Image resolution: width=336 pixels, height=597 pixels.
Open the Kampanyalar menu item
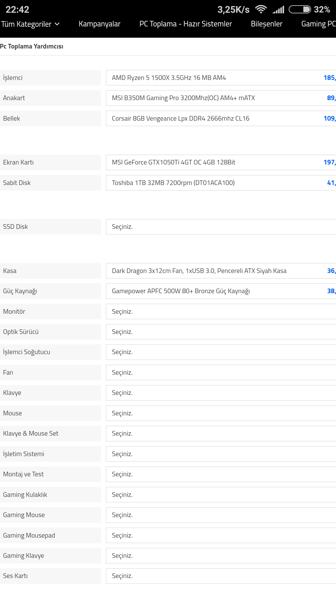pos(99,24)
